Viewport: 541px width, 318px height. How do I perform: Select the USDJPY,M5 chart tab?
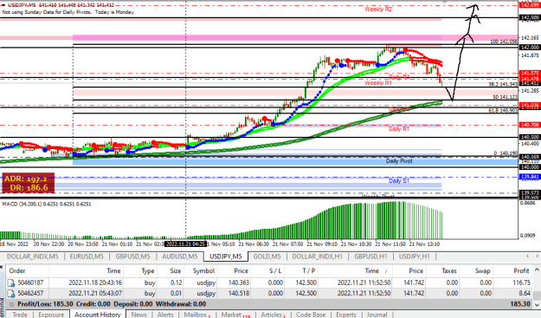[x=225, y=256]
